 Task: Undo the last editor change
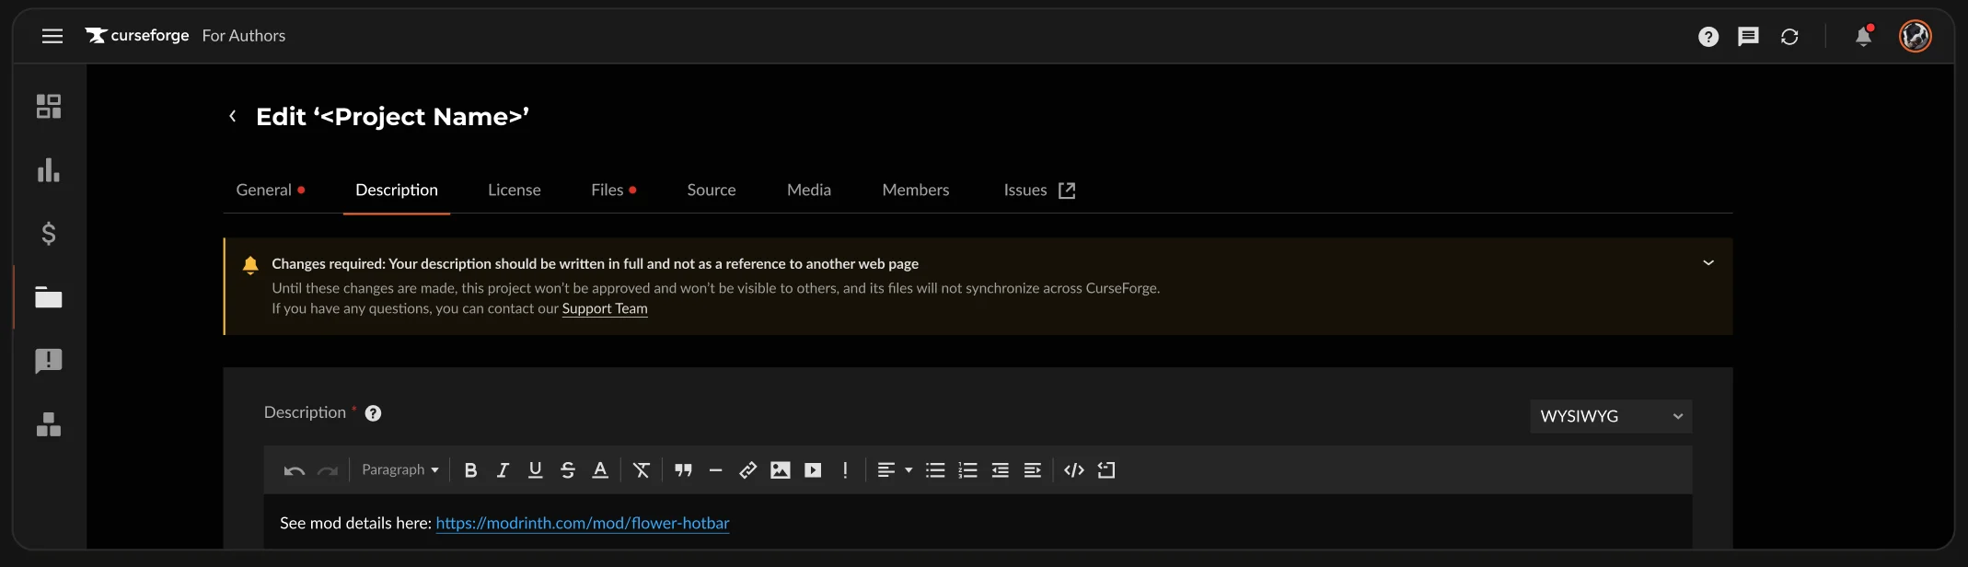[295, 470]
